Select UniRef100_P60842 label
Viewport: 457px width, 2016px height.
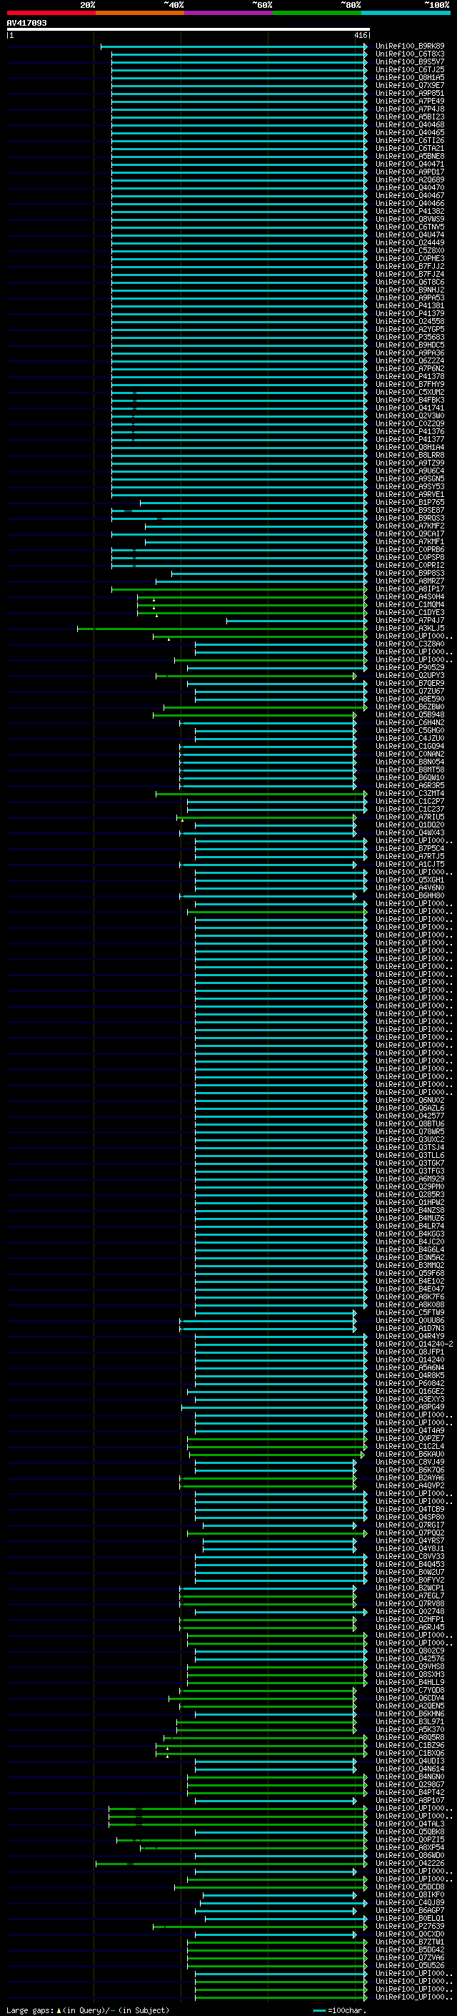410,1383
